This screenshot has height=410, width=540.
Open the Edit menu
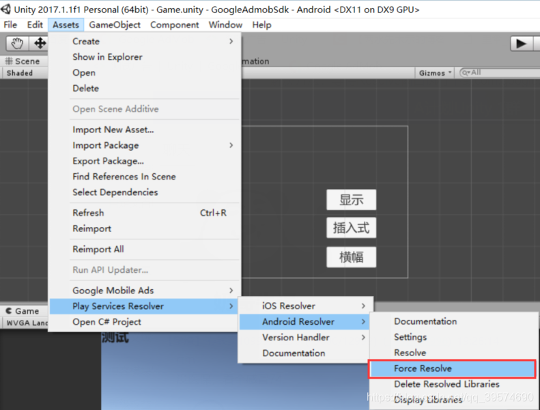(35, 25)
